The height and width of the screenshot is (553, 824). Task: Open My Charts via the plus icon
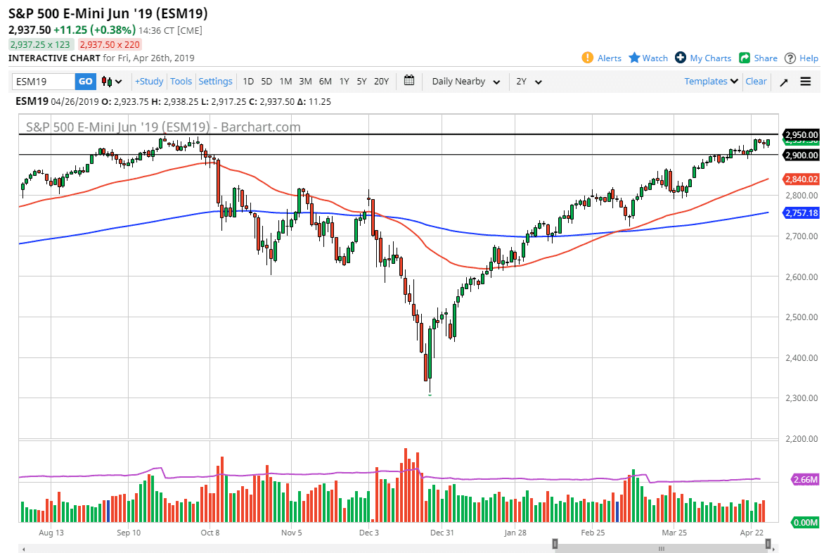pos(679,58)
